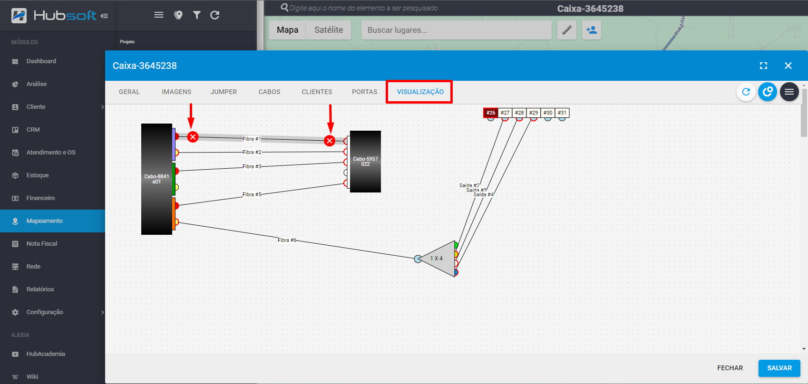Screen dimensions: 808x384
Task: Click the location pin icon in map toolbar
Action: (178, 15)
